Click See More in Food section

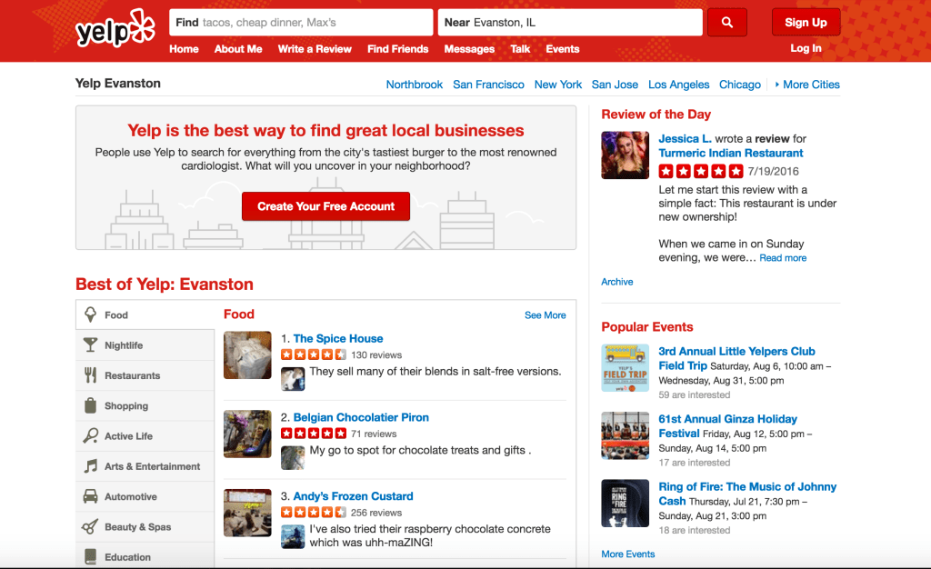546,315
